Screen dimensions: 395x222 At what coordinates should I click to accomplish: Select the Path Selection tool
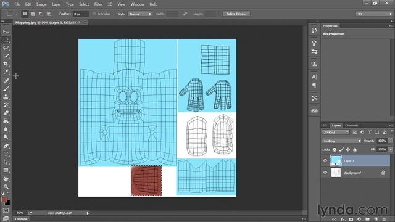6,162
